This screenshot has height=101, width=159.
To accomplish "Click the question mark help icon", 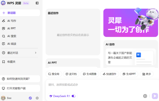I will 3,79.
